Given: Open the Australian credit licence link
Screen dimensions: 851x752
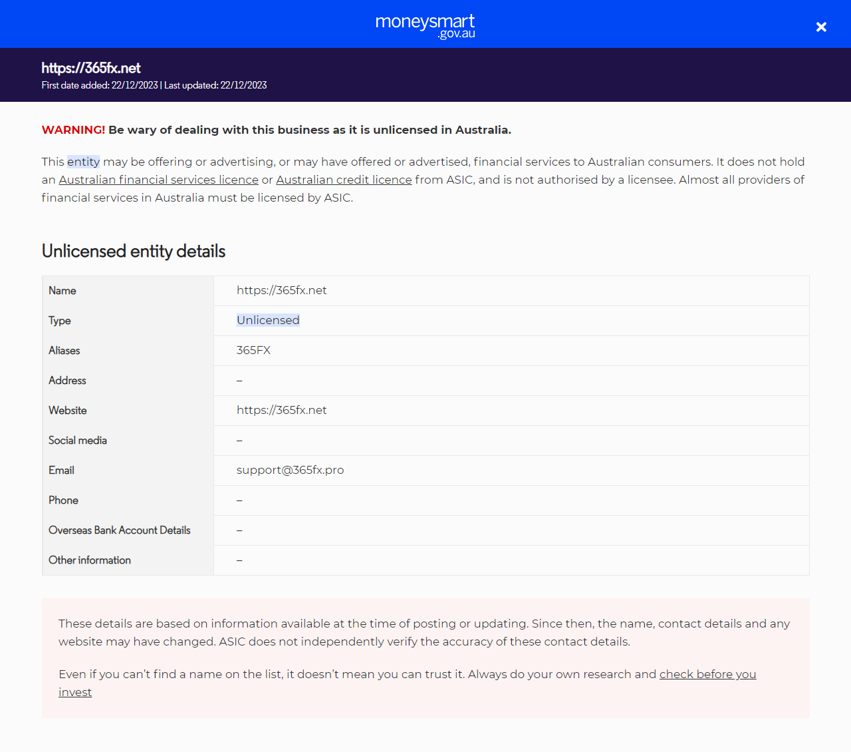Looking at the screenshot, I should (x=344, y=180).
